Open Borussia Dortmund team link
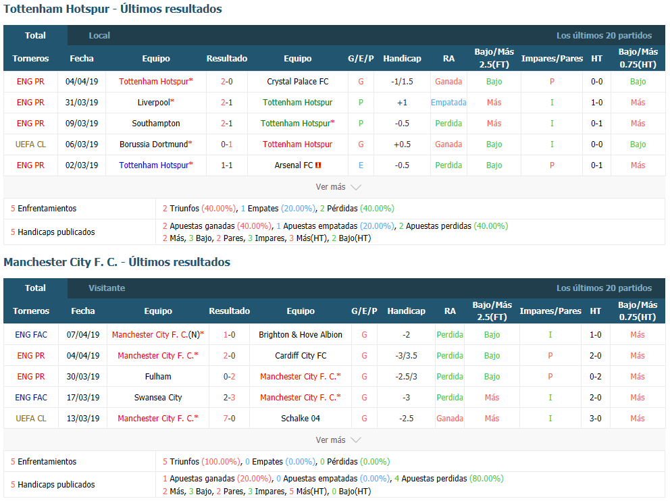 click(x=155, y=144)
